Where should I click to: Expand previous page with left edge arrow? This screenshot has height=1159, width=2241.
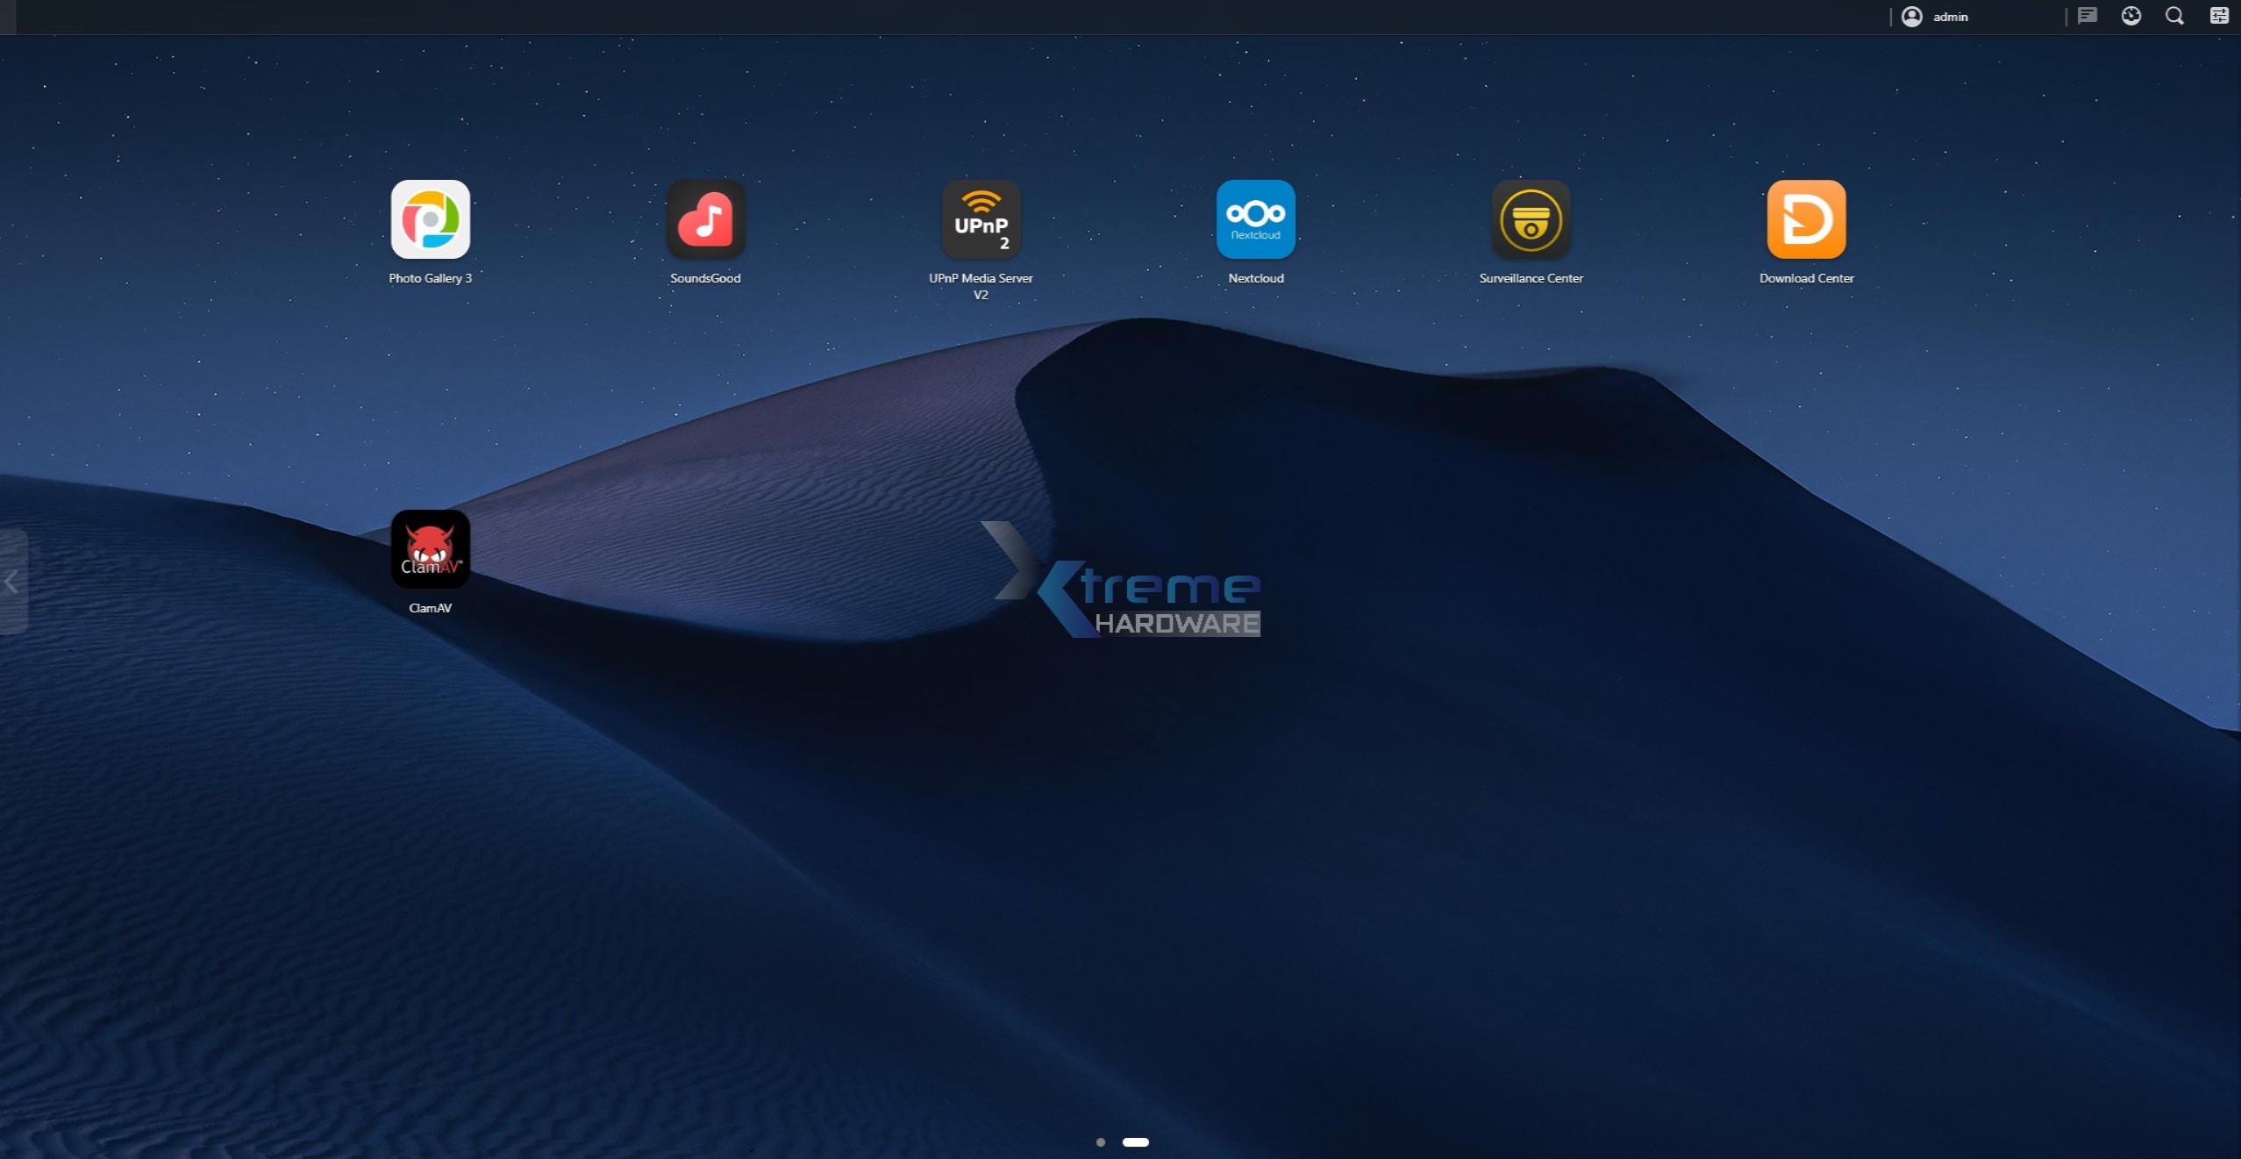coord(11,582)
